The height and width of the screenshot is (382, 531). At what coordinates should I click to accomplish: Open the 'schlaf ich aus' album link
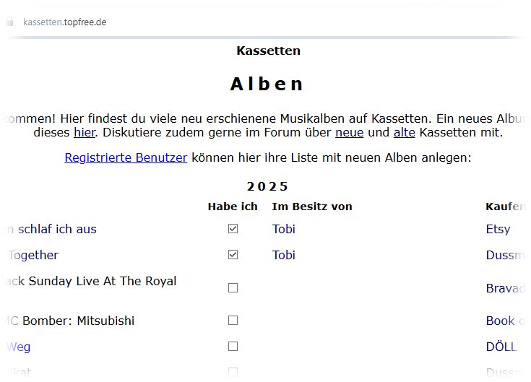(x=51, y=229)
